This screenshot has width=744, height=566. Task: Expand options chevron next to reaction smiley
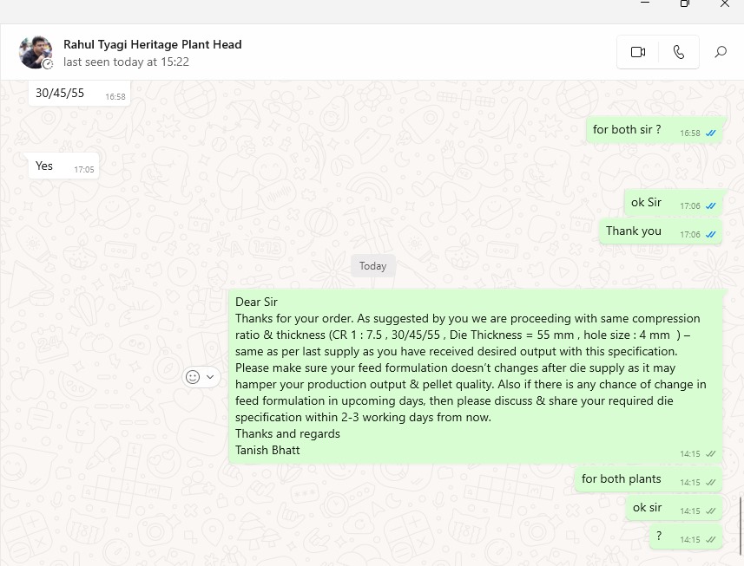210,377
